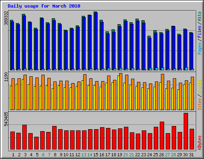
Task: Click the Sites legend label
Action: pyautogui.click(x=200, y=104)
